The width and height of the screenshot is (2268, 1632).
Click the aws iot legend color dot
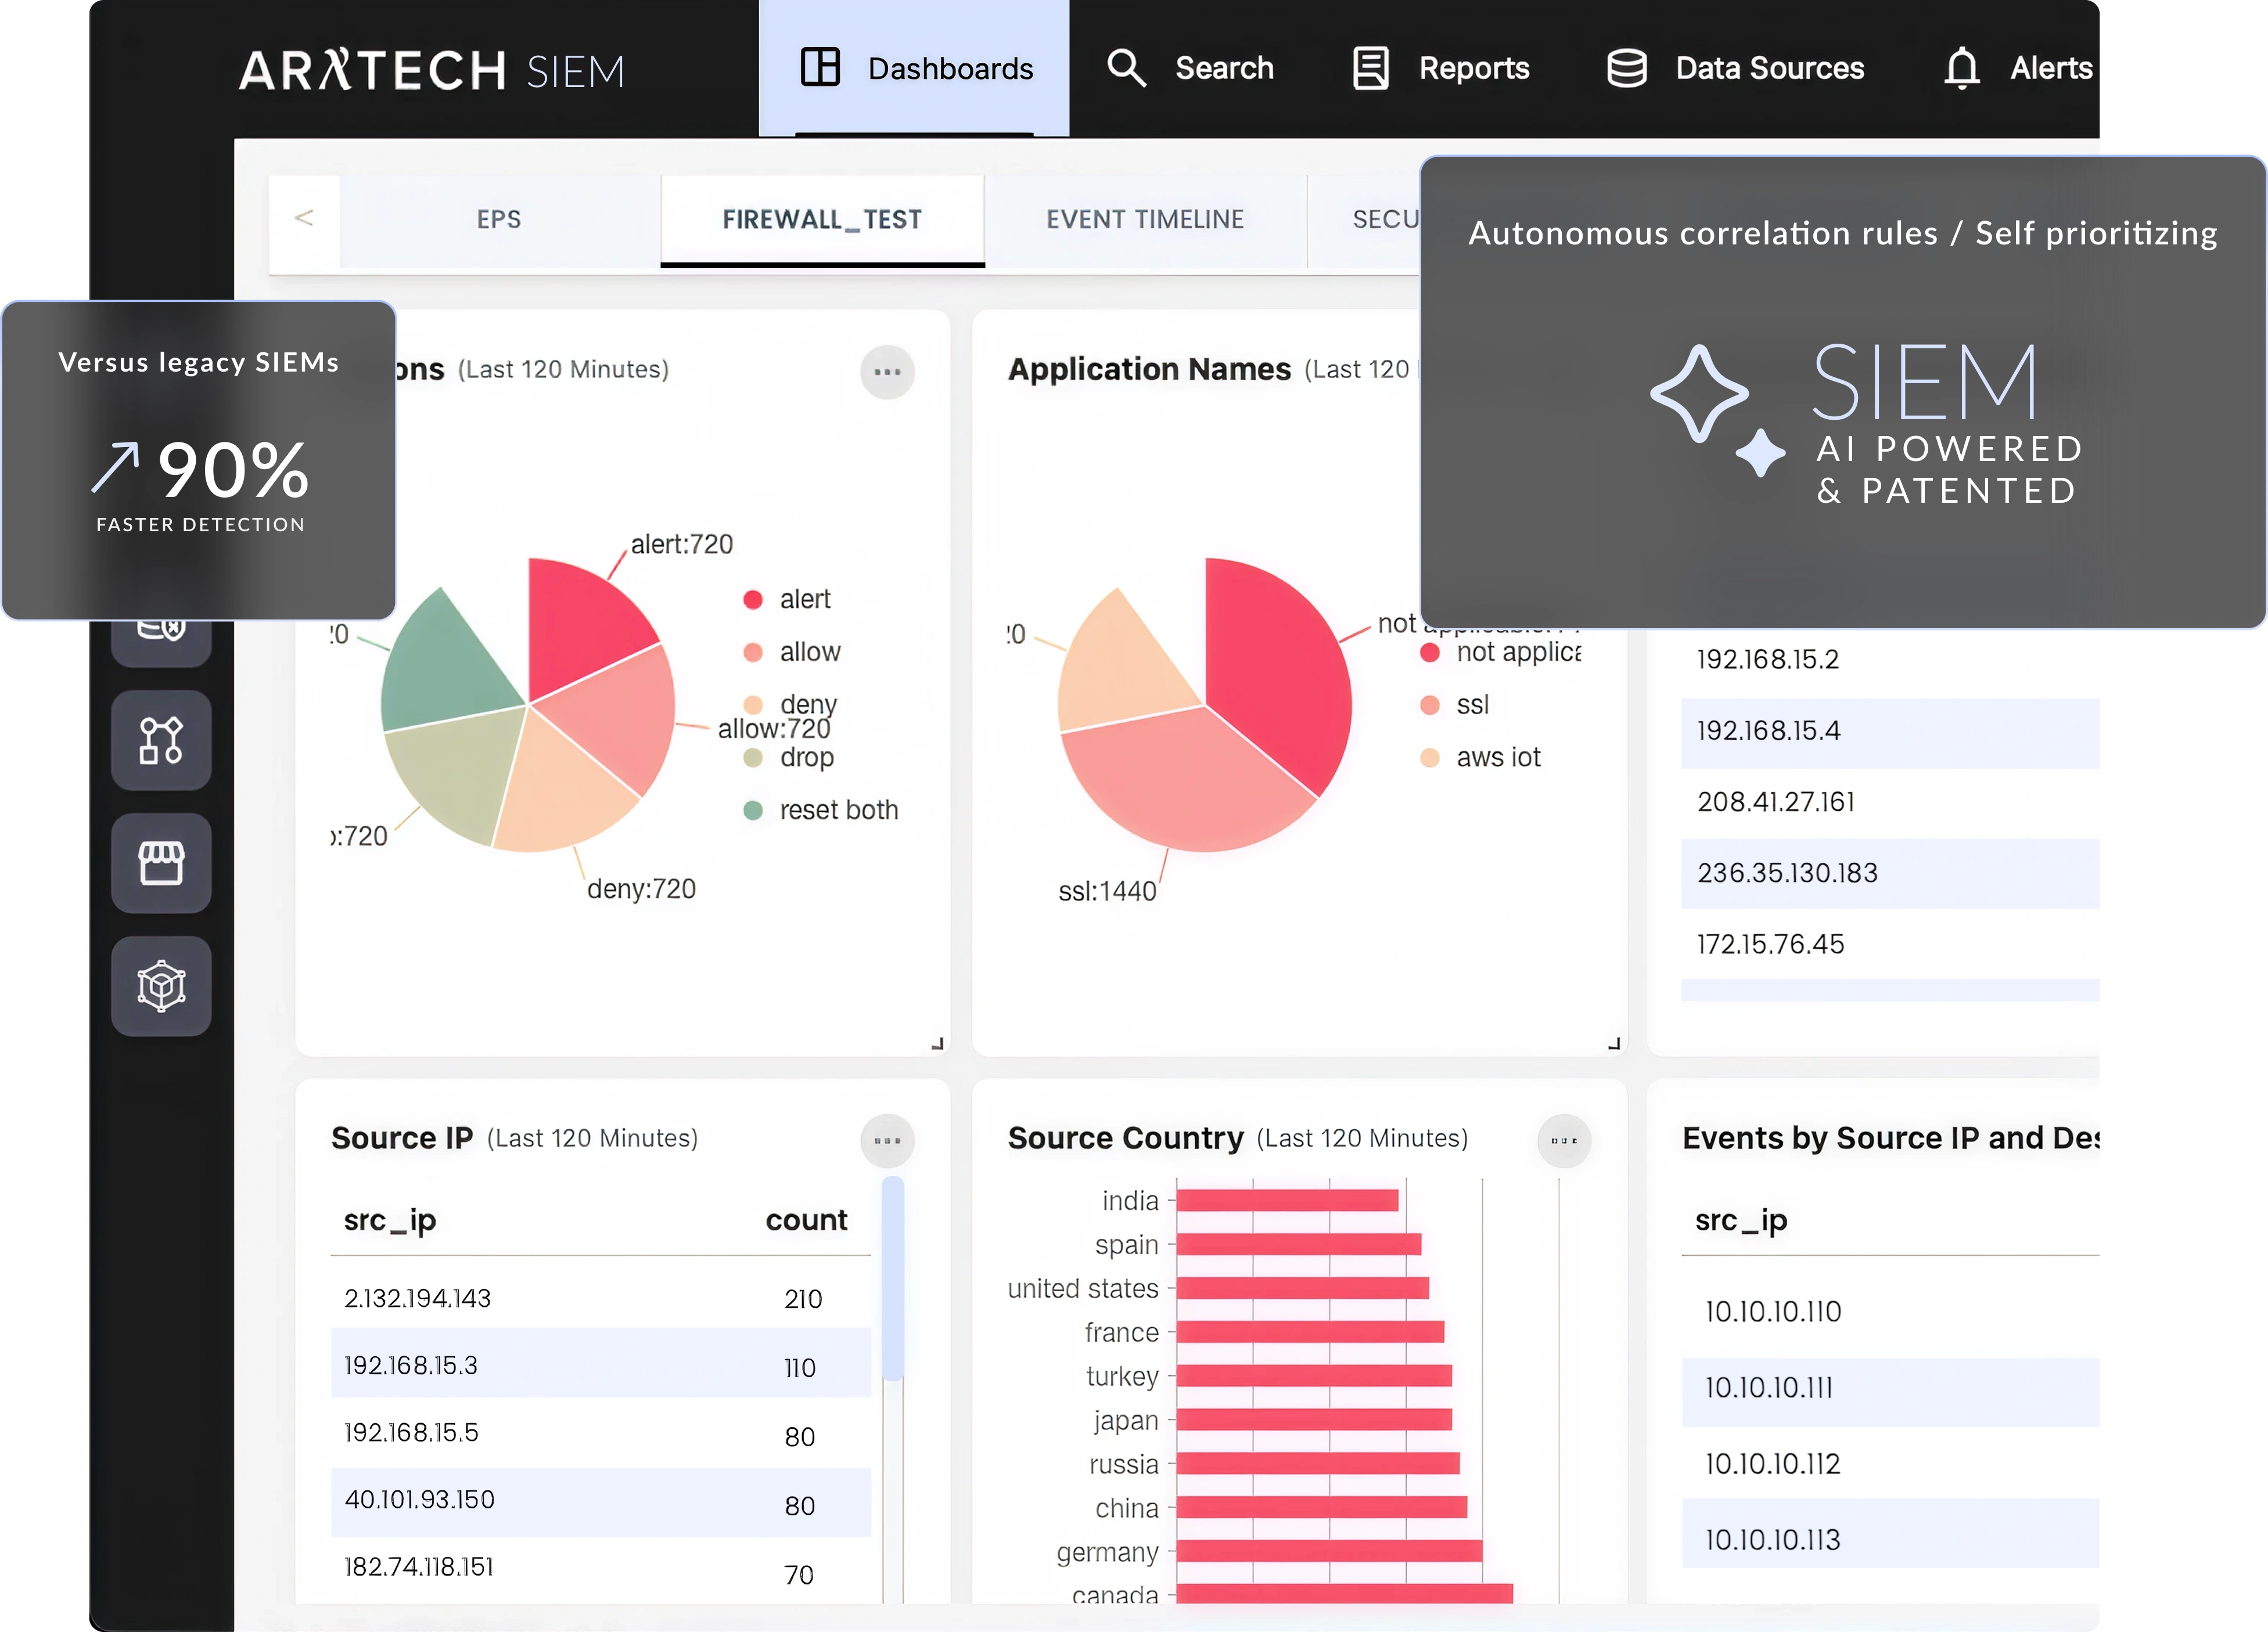1430,758
